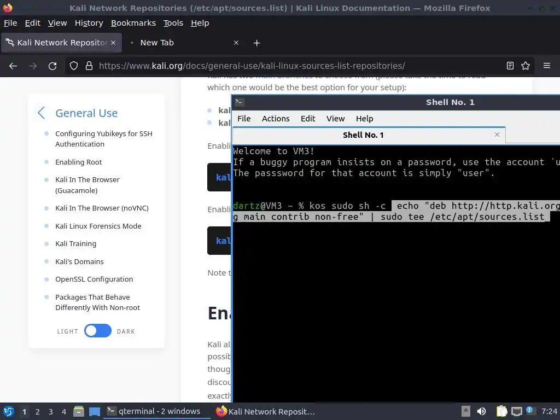Viewport: 560px width, 420px height.
Task: Switch to Kali Network Repositories browser tab
Action: [x=62, y=43]
